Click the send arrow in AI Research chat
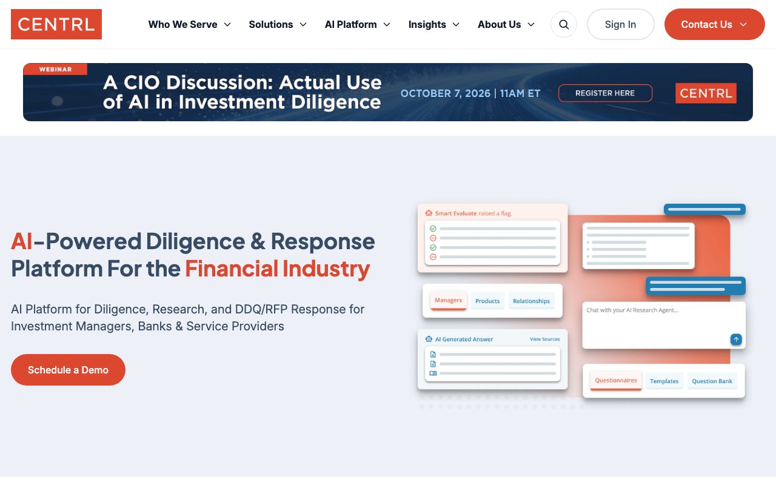 [736, 339]
